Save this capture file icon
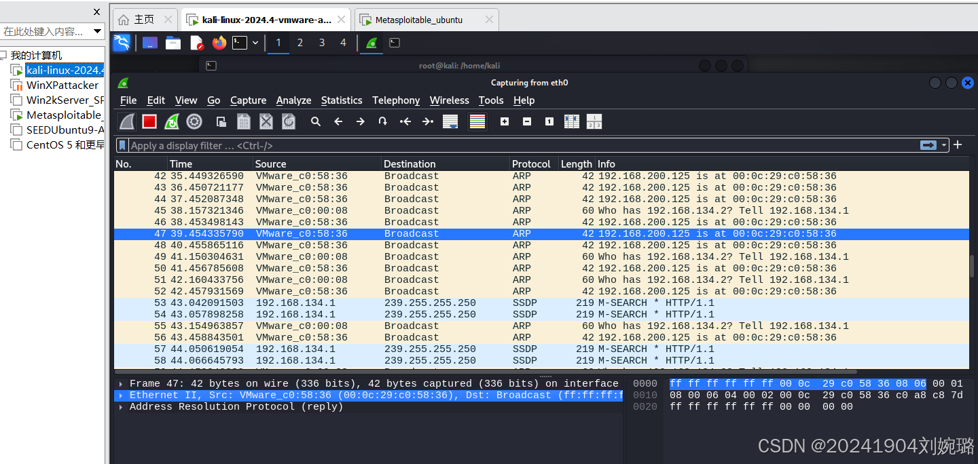This screenshot has height=464, width=978. coord(244,121)
